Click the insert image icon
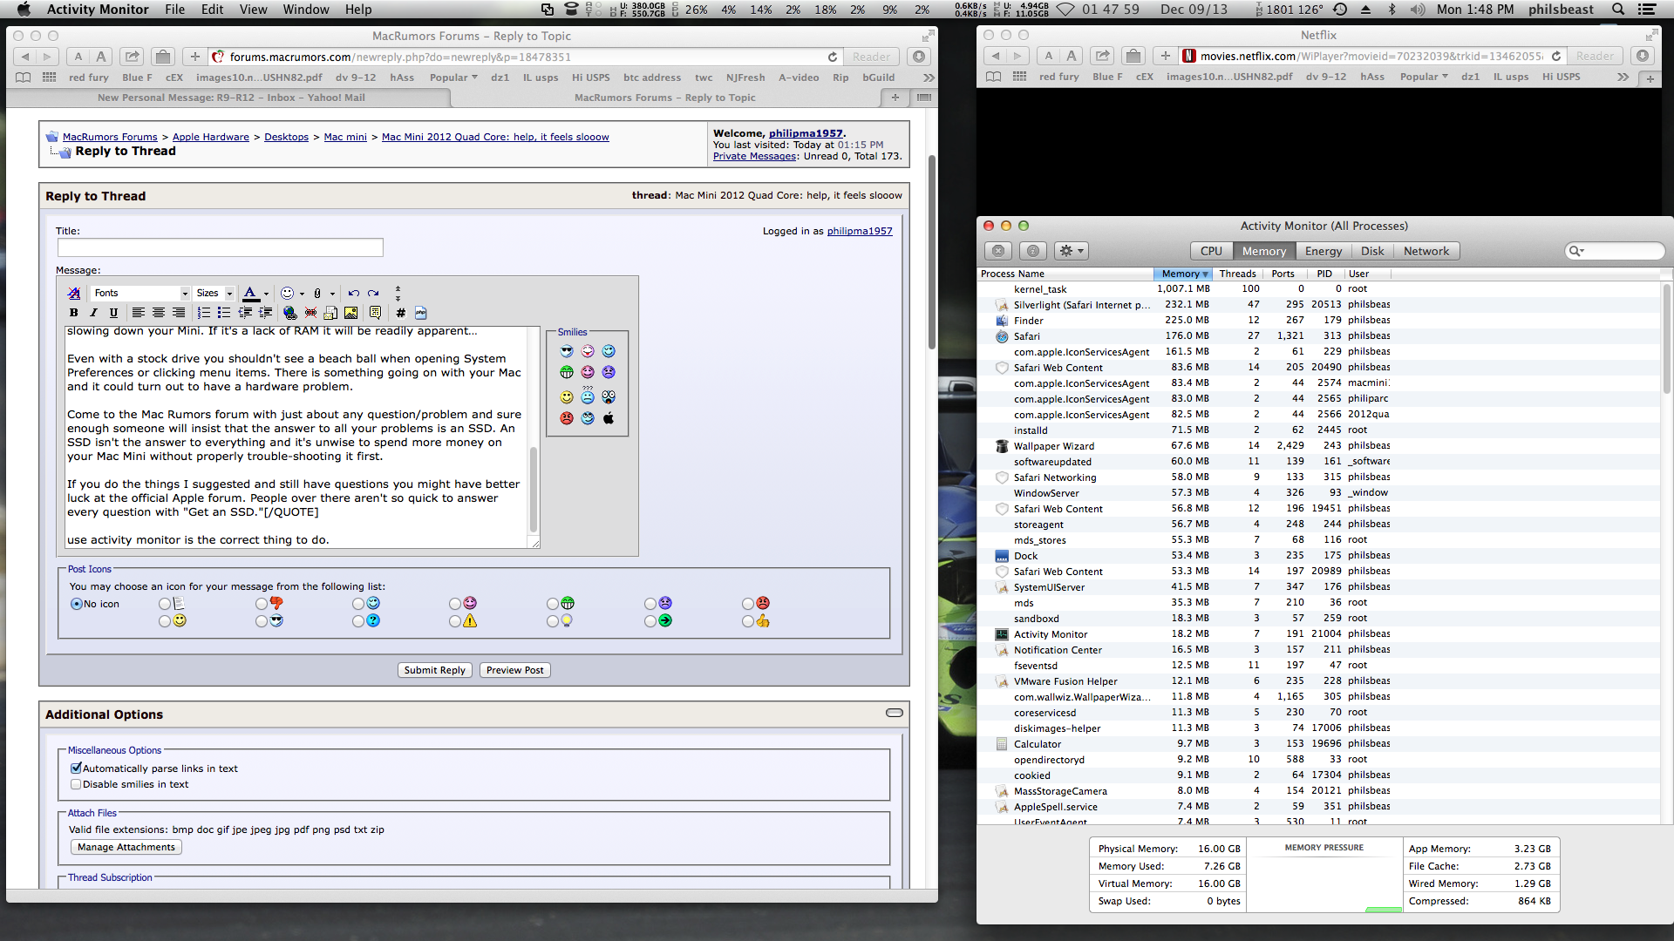 [x=350, y=313]
